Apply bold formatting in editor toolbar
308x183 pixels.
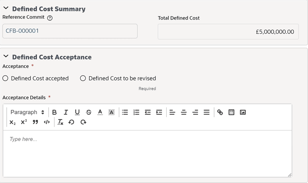coord(54,112)
